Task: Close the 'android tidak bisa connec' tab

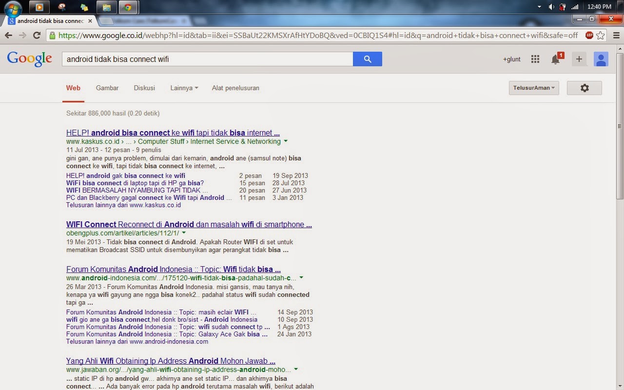Action: (x=90, y=21)
